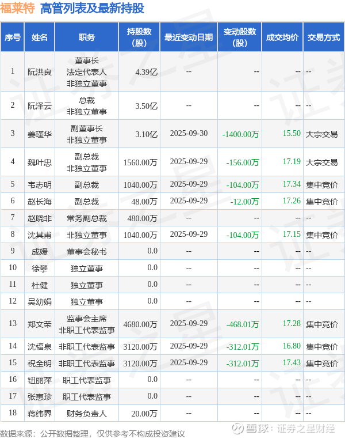Image resolution: width=345 pixels, height=439 pixels.
Task: Click the -468.01万 change value
Action: click(243, 324)
